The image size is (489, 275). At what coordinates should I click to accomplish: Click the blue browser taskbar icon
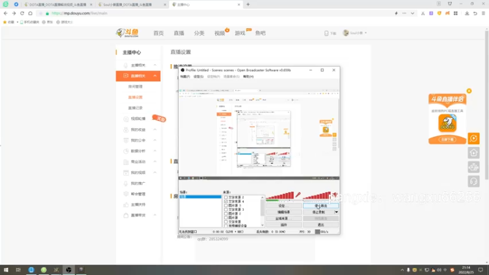[x=31, y=270]
